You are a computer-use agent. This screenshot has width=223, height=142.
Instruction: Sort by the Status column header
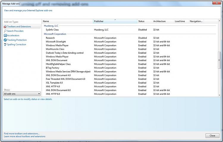tap(145, 21)
